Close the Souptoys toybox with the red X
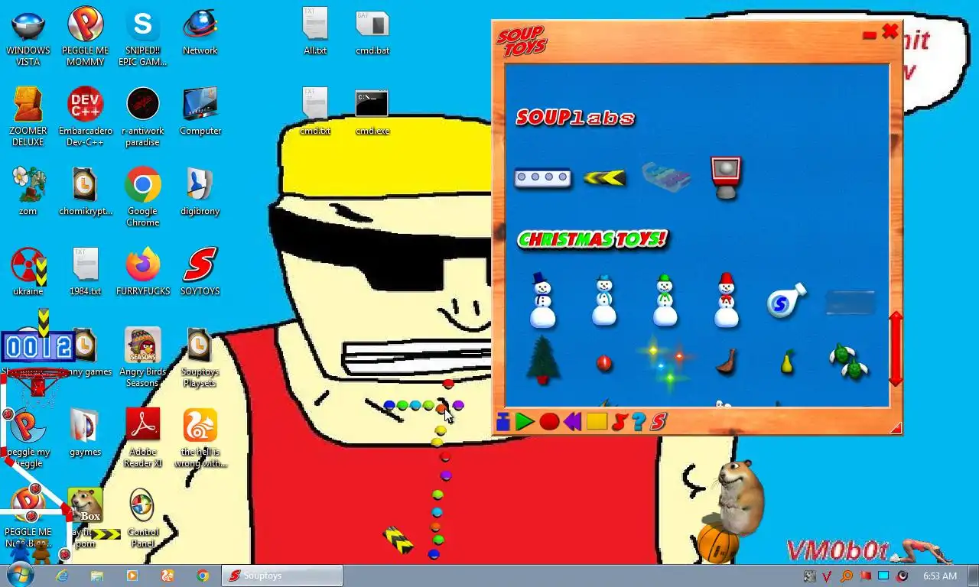Viewport: 979px width, 587px height. [890, 32]
